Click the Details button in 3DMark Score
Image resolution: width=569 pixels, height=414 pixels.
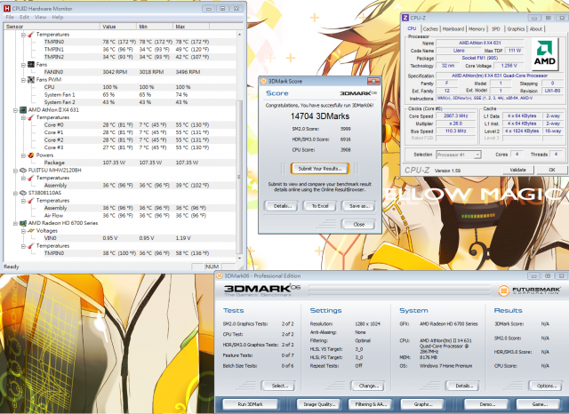tap(283, 206)
